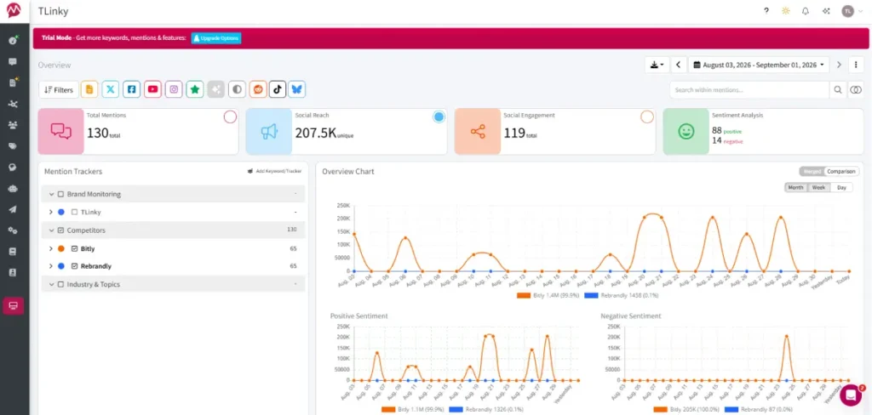
Task: Open the tags icon in sidebar
Action: [13, 146]
